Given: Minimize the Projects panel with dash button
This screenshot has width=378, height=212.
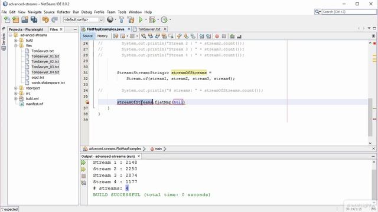Looking at the screenshot, I should pos(75,29).
